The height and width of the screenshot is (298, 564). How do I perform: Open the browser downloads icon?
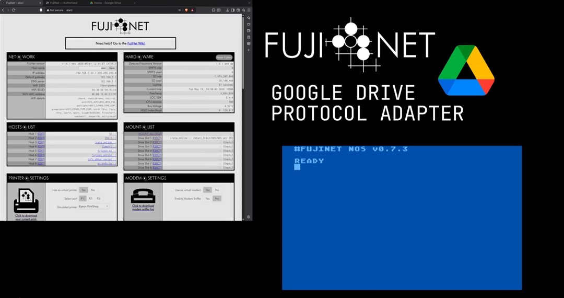pos(227,10)
